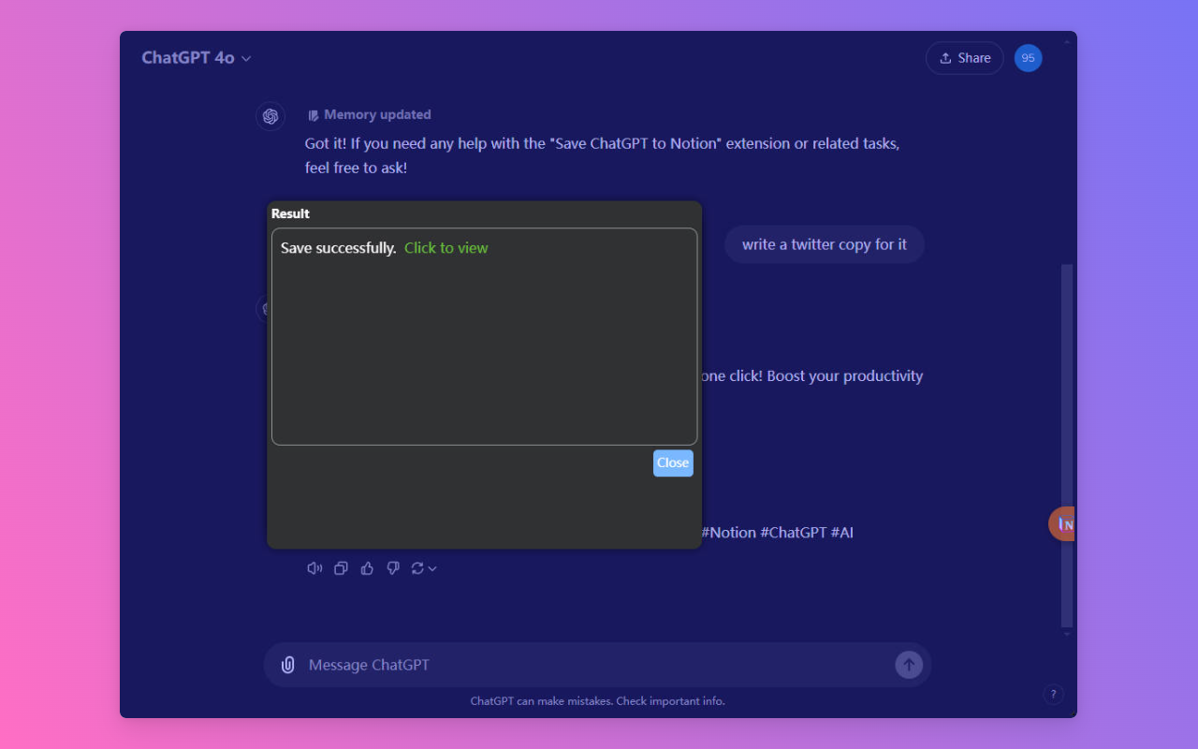Open the user profile avatar
The image size is (1198, 749).
click(1028, 58)
